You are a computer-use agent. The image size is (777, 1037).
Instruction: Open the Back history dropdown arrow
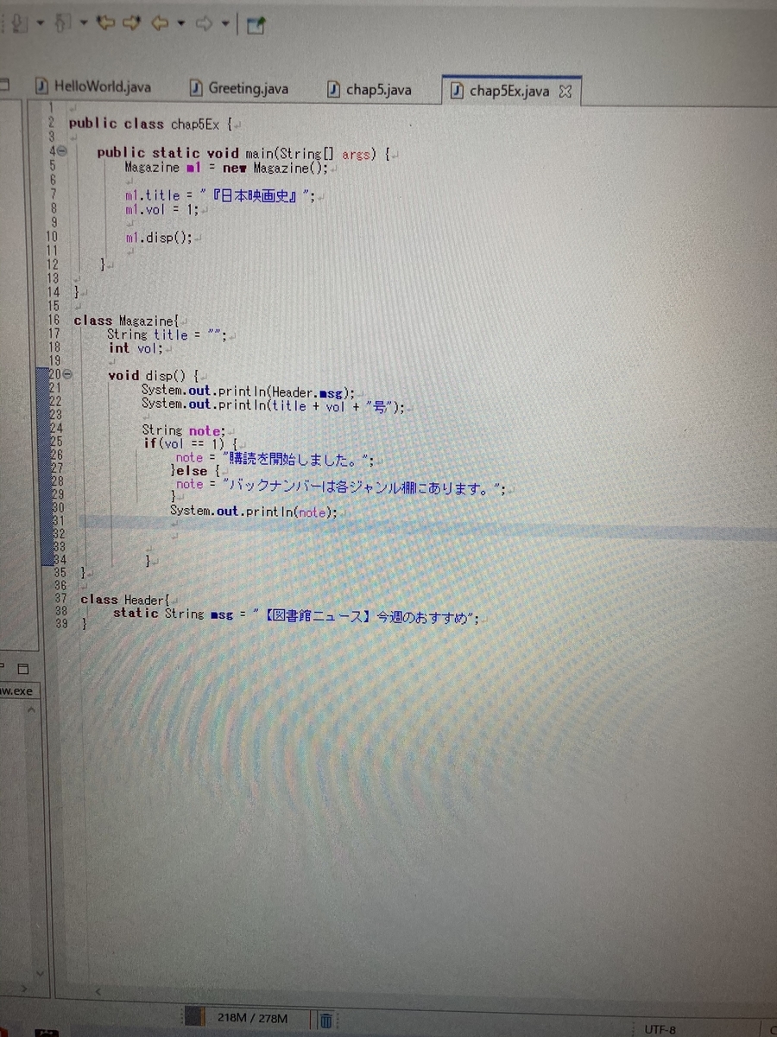pyautogui.click(x=181, y=22)
